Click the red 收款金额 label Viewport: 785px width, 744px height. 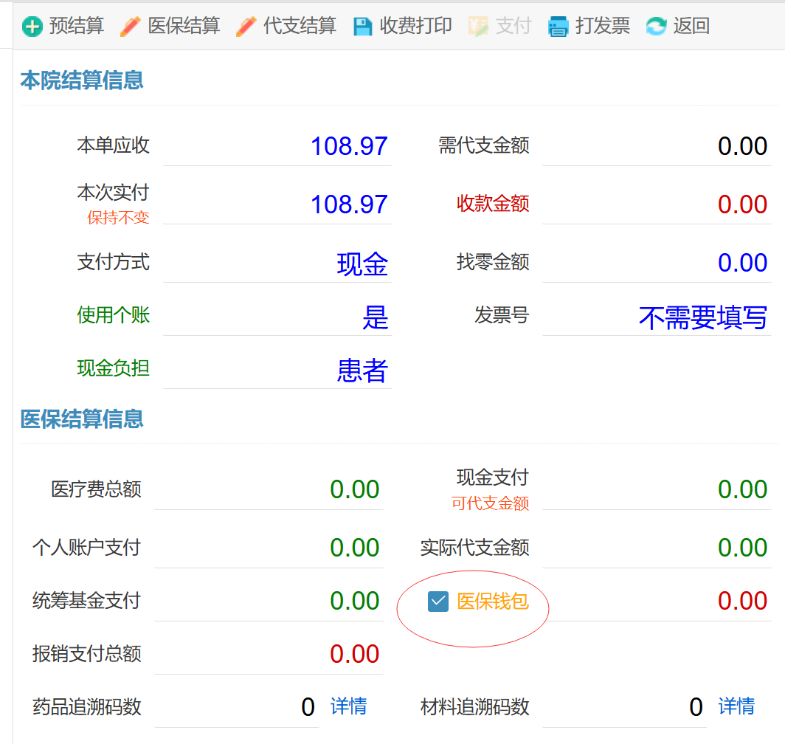click(493, 204)
